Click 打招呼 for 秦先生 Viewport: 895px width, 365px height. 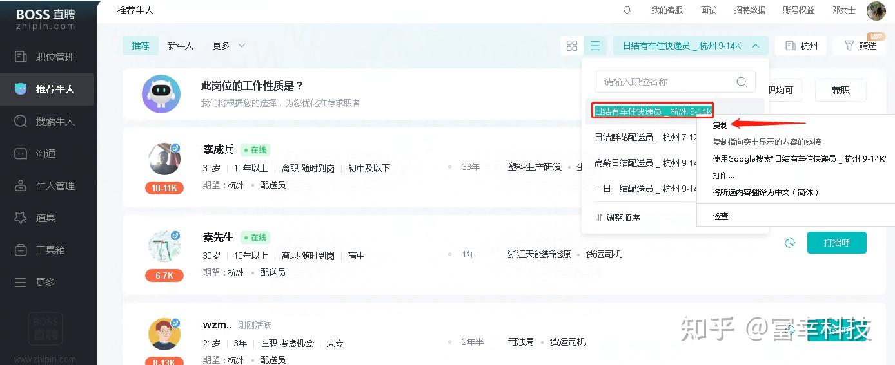tap(837, 243)
